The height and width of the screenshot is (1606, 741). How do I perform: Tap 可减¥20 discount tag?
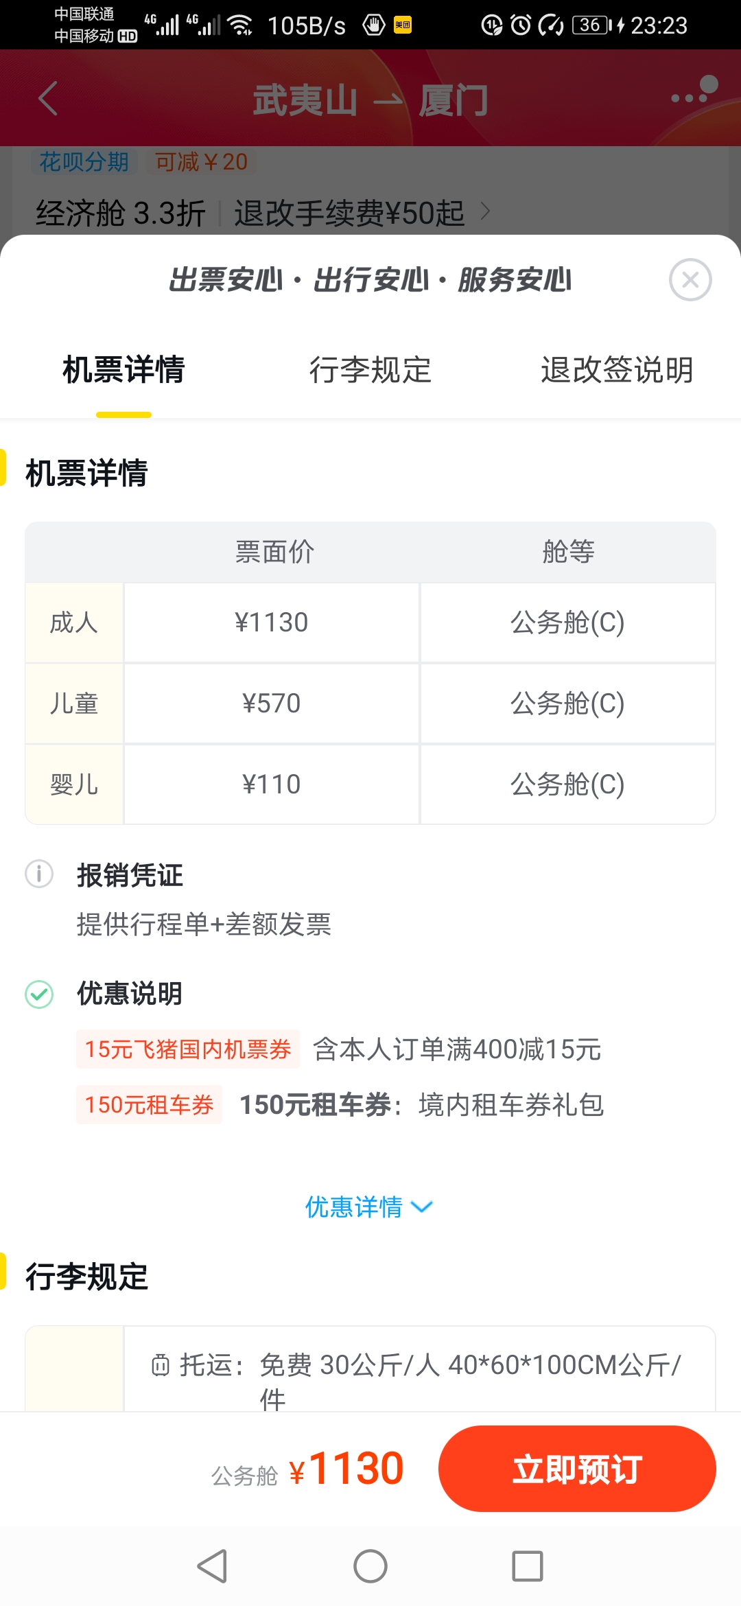tap(201, 162)
